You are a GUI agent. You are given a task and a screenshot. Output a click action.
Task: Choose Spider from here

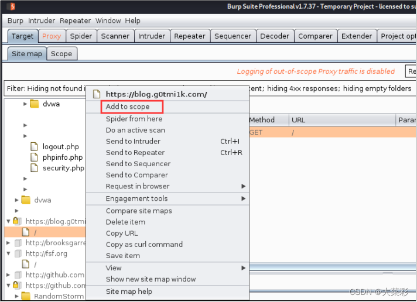click(x=168, y=119)
